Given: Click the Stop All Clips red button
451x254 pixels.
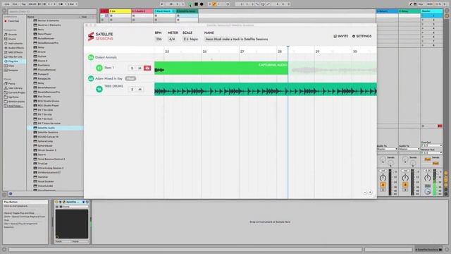Looking at the screenshot, I should pyautogui.click(x=440, y=126).
